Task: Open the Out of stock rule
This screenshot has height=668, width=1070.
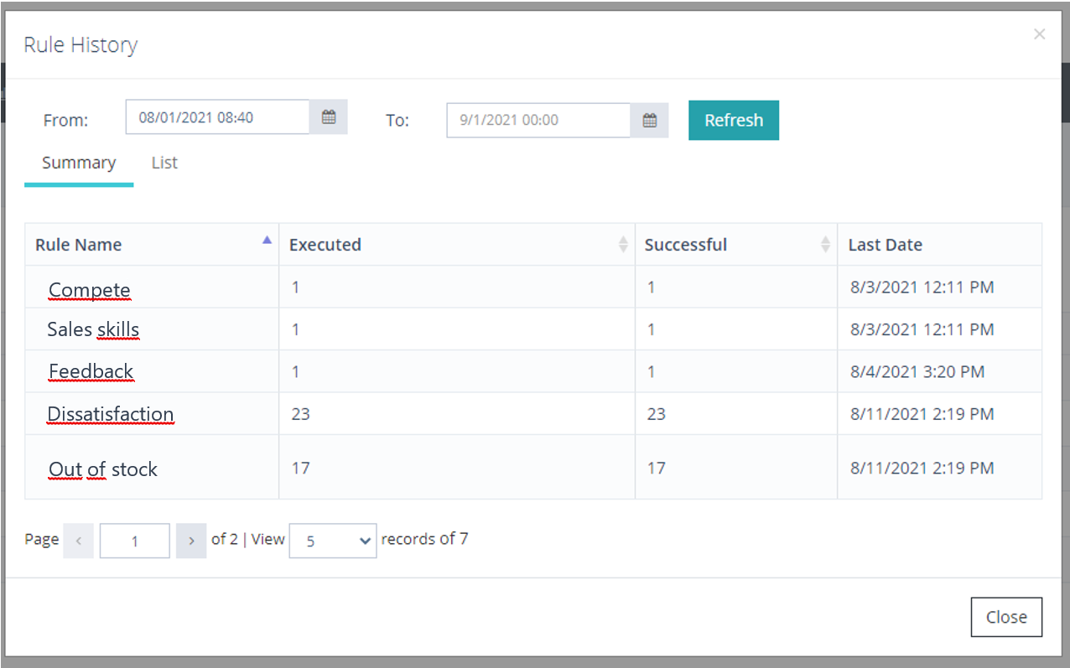Action: point(103,469)
